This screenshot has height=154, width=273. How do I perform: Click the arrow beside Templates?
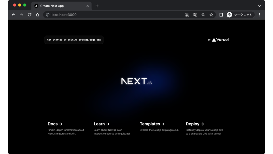coord(163,124)
